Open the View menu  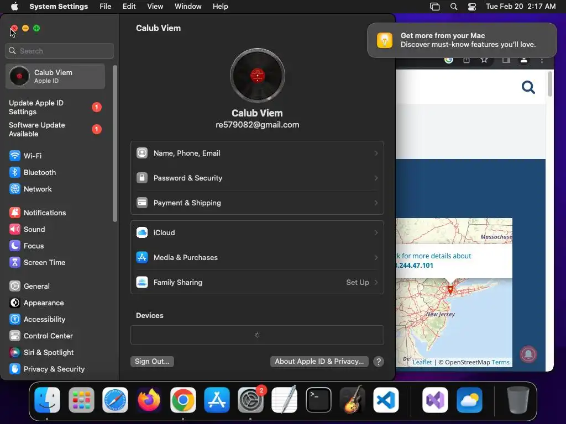[x=155, y=6]
